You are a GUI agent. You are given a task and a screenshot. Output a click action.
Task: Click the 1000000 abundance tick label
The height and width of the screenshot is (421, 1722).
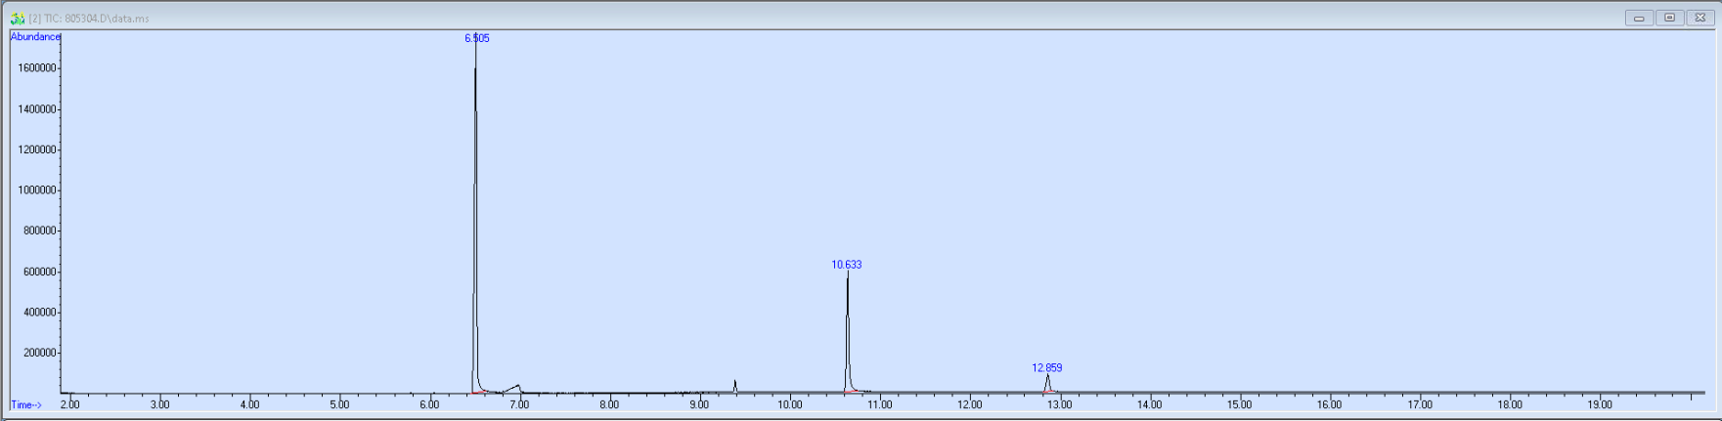pyautogui.click(x=36, y=190)
